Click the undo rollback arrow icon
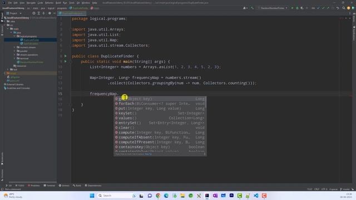 pos(338,8)
